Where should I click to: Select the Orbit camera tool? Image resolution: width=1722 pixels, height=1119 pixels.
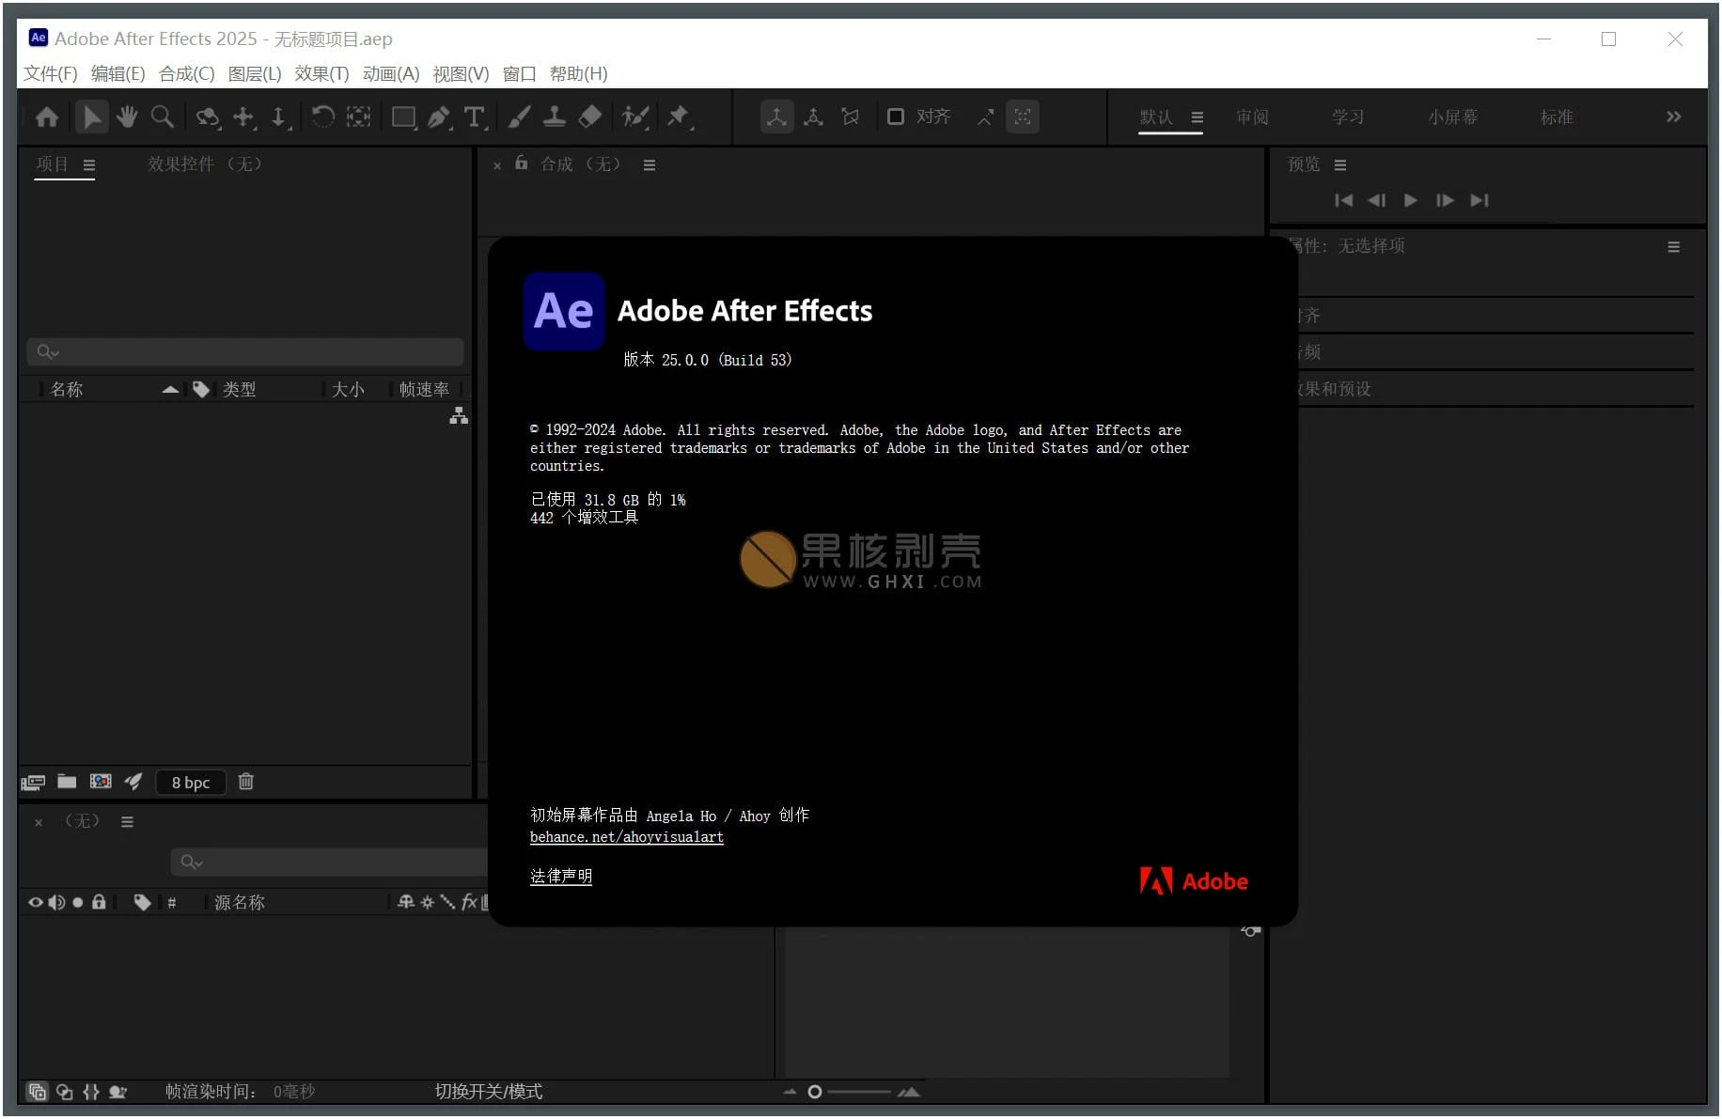[208, 117]
